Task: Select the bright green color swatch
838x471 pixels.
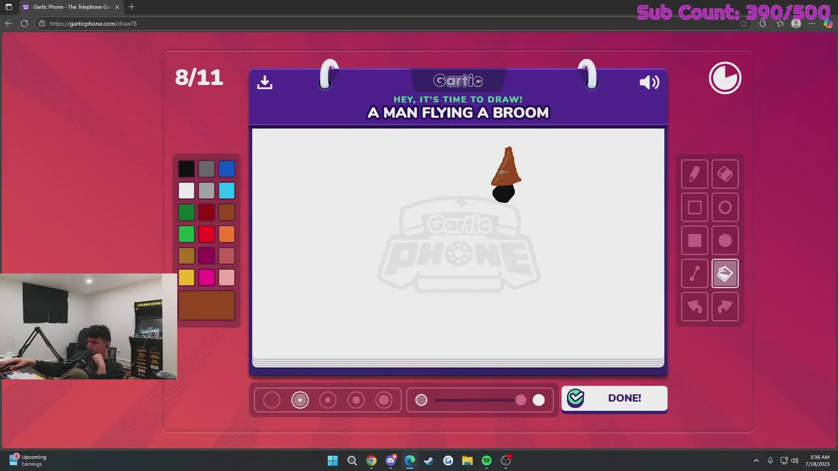Action: click(187, 234)
